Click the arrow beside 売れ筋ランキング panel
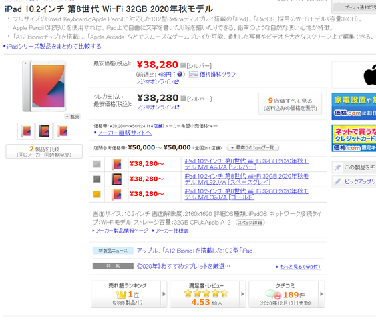 (x=164, y=294)
